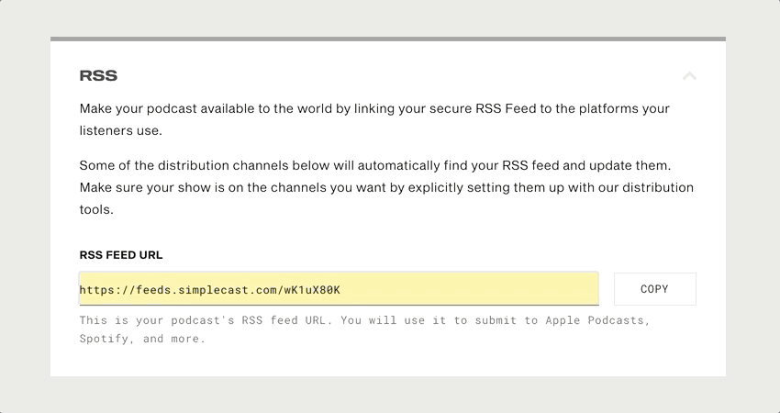
Task: Click the paragraph starting 'Make your podcast available'
Action: click(374, 119)
